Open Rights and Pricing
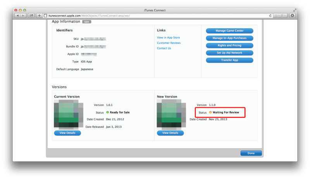 (229, 45)
